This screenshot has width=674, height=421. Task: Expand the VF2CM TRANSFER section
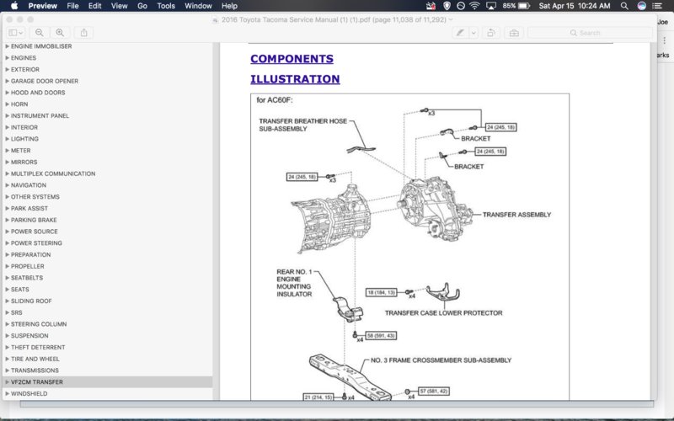point(8,382)
